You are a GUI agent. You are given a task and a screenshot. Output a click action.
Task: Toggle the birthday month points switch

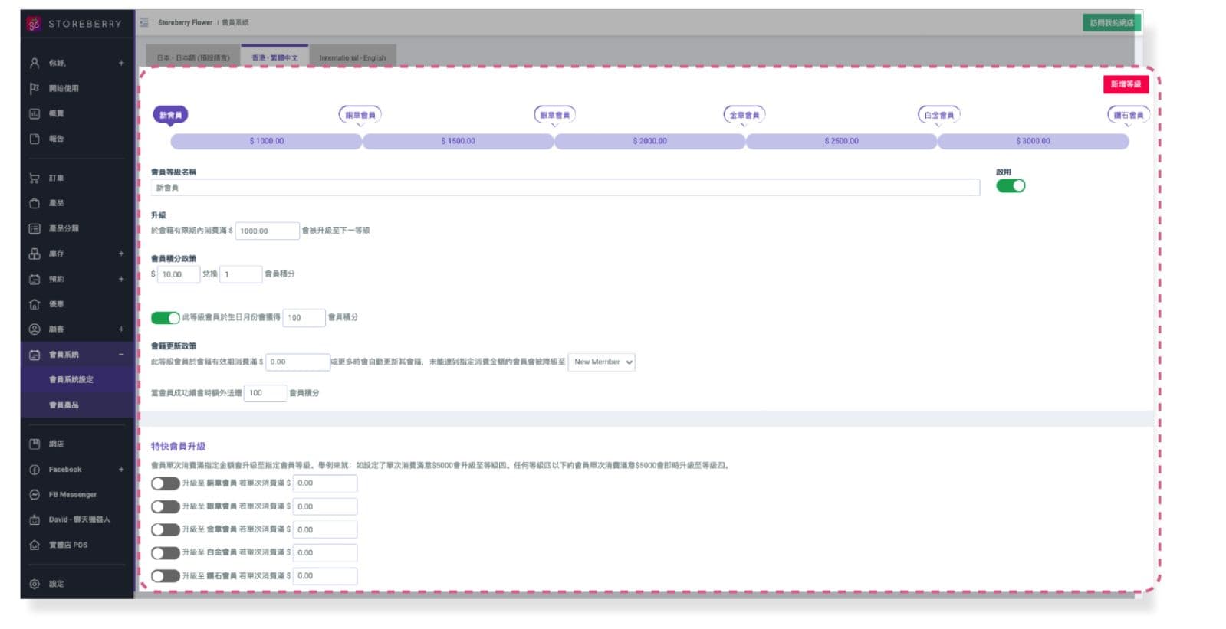pos(165,317)
